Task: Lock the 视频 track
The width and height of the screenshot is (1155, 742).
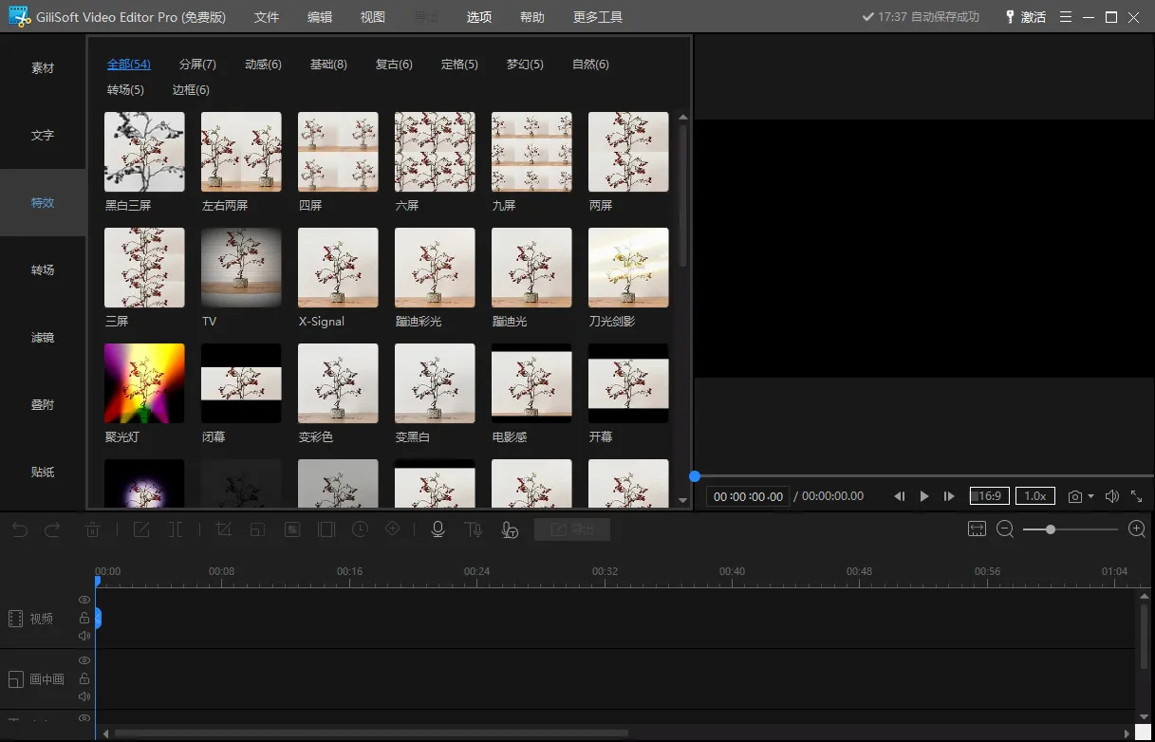Action: click(x=84, y=618)
